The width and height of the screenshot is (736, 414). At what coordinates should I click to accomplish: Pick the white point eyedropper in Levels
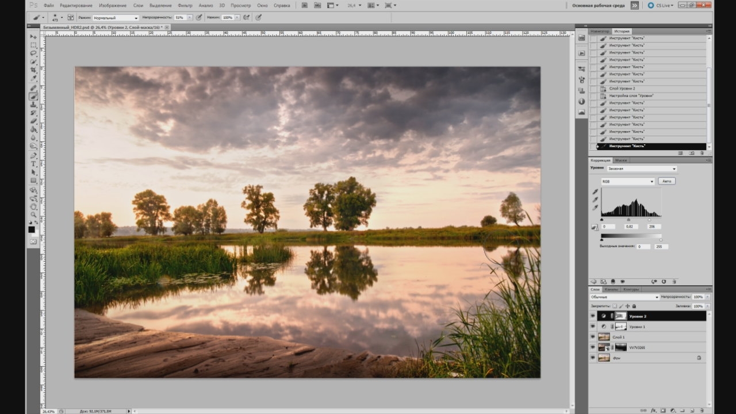click(595, 208)
